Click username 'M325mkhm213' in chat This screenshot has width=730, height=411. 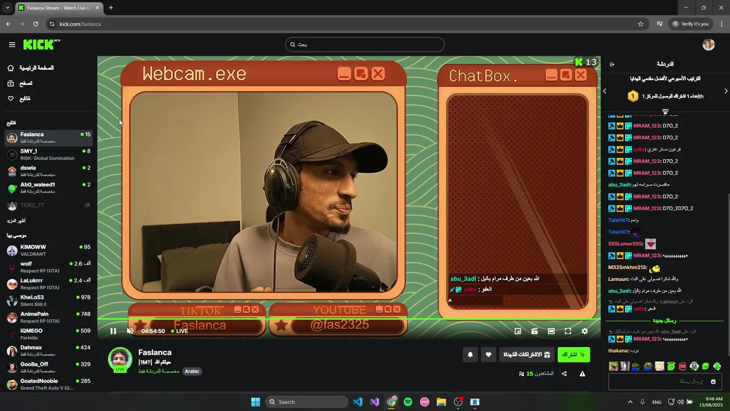627,267
